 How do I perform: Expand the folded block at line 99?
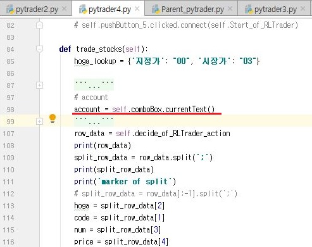click(x=39, y=122)
